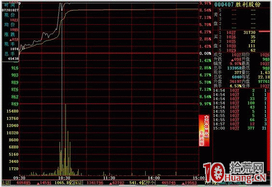
Task: Click the 15:00 time axis label
Action: [199, 178]
